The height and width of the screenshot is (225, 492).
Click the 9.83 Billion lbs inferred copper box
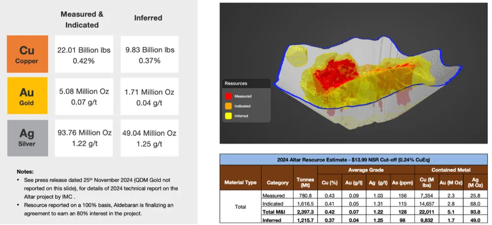click(x=150, y=55)
